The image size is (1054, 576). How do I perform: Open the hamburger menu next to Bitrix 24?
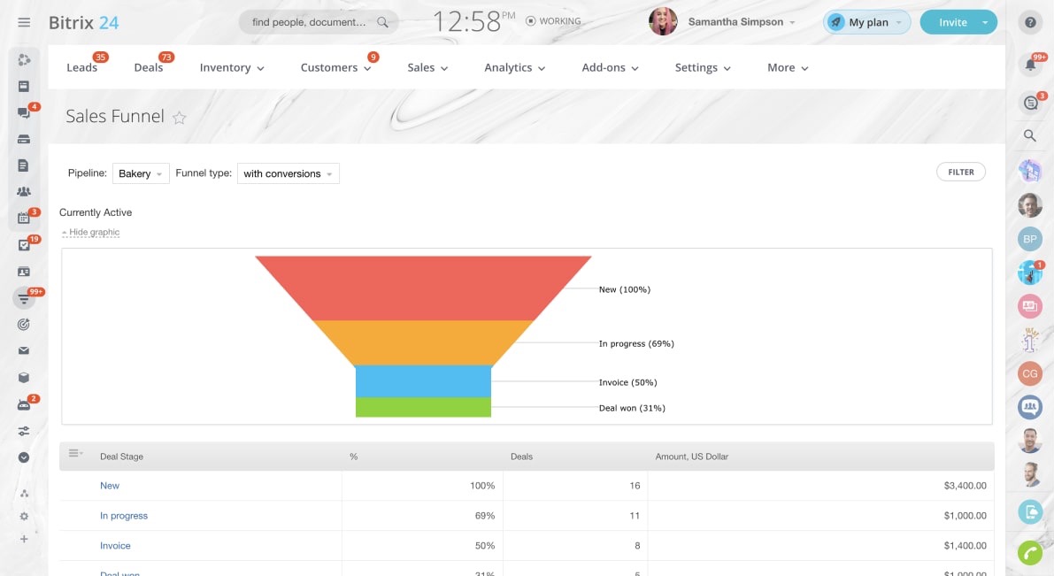point(24,22)
